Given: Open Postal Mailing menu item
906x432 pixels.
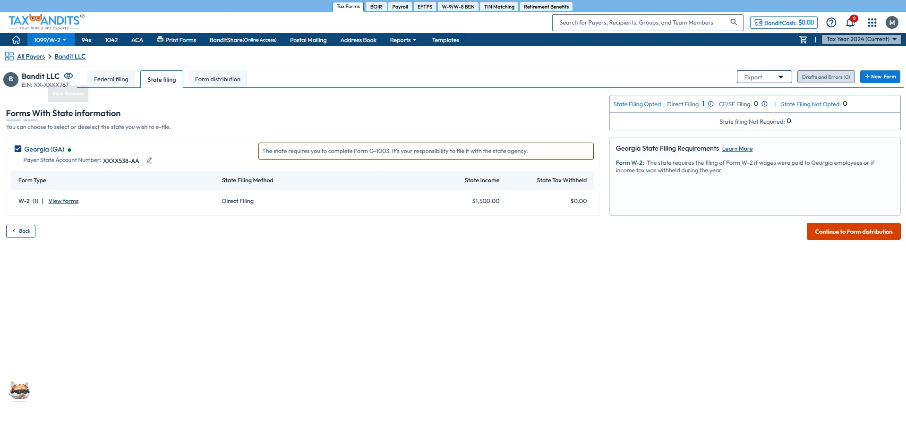Looking at the screenshot, I should [x=308, y=40].
